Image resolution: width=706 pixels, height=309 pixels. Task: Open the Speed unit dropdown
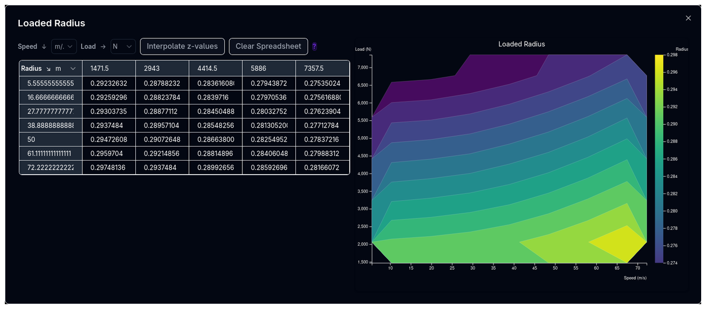pyautogui.click(x=64, y=46)
